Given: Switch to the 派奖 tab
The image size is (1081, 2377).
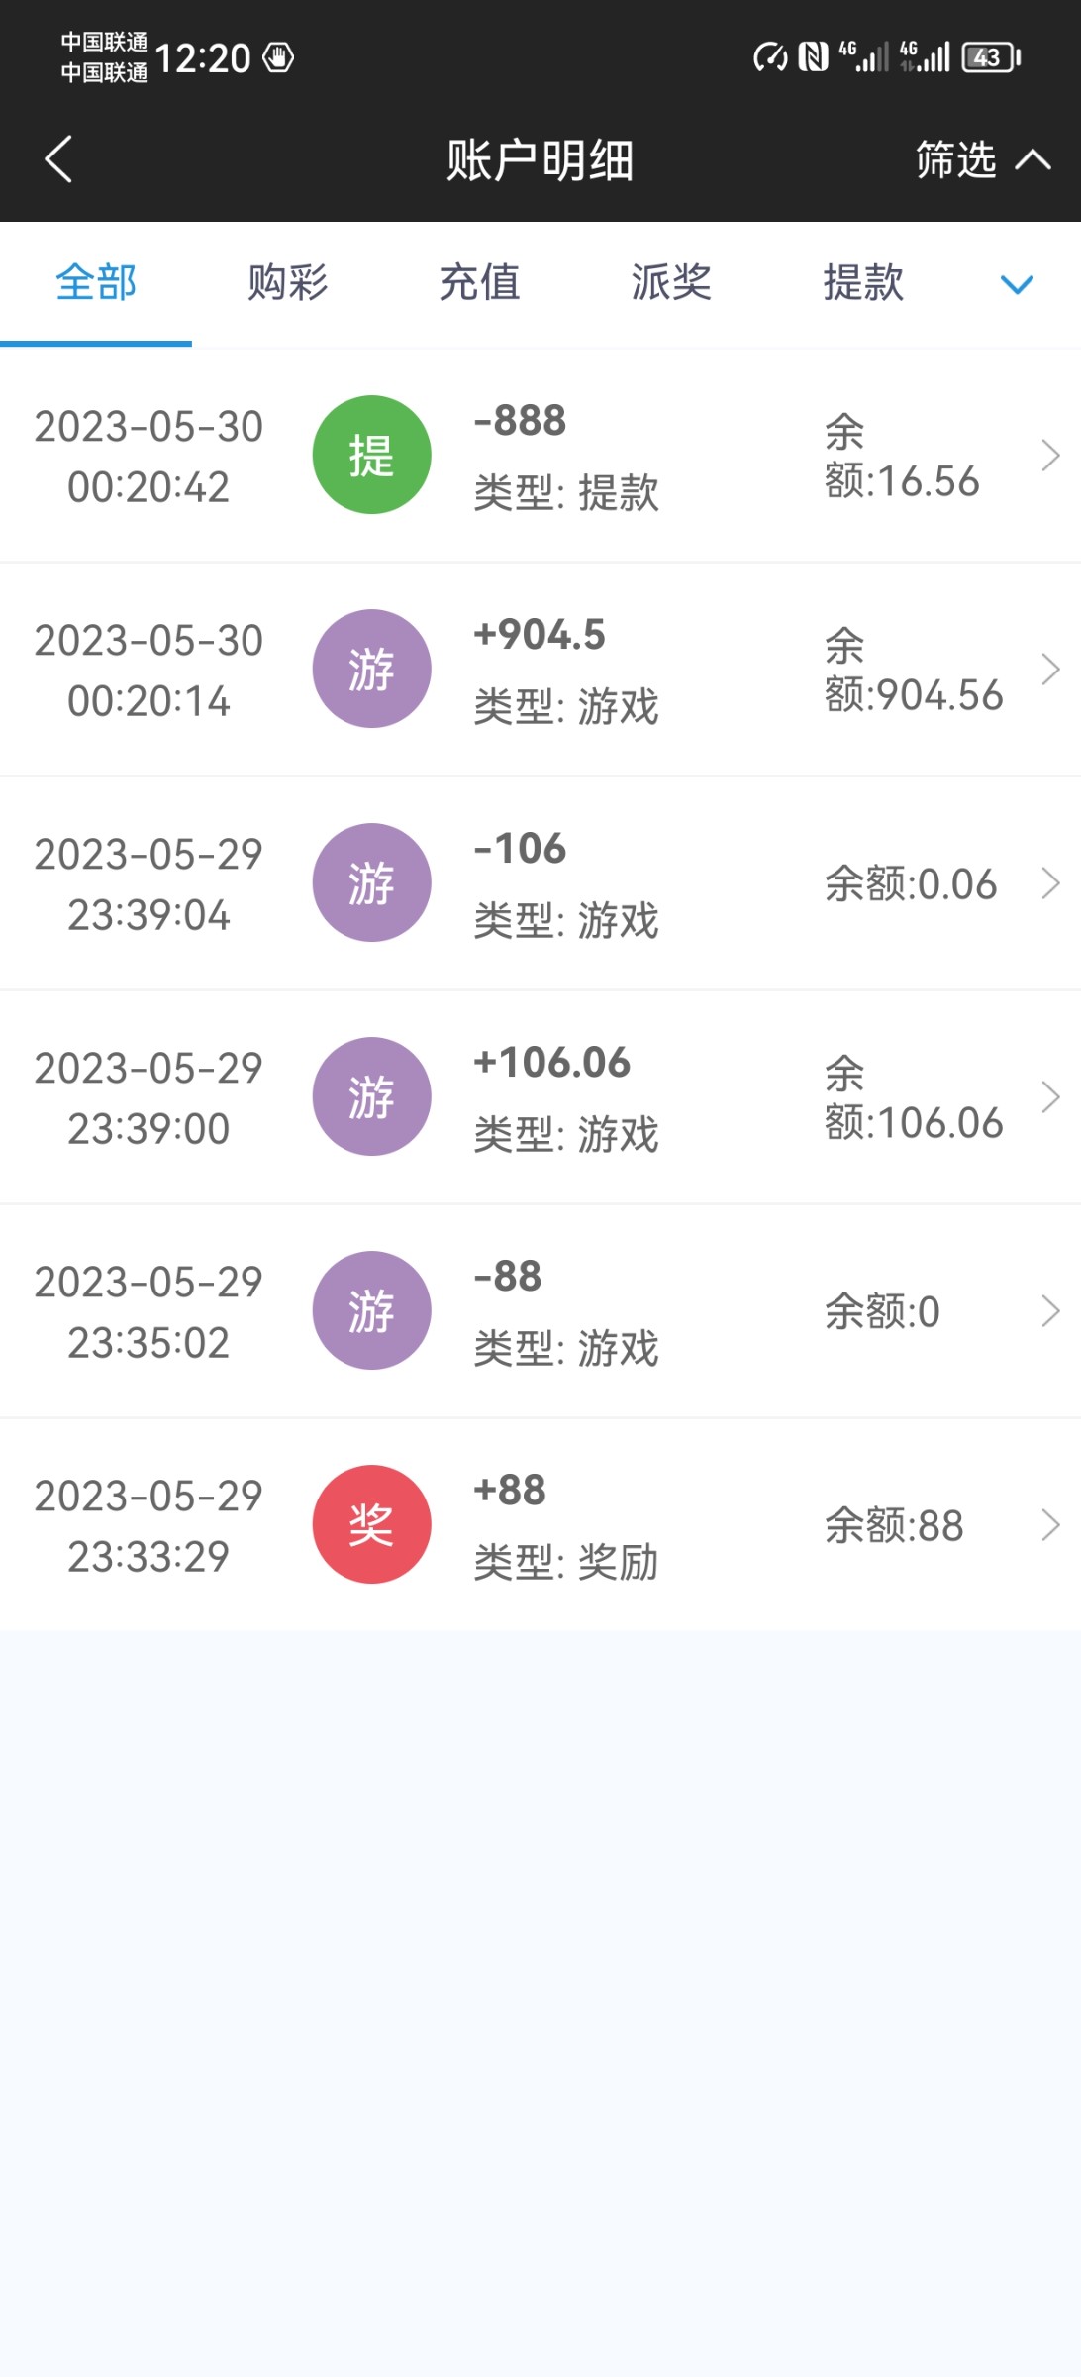Looking at the screenshot, I should pyautogui.click(x=671, y=283).
